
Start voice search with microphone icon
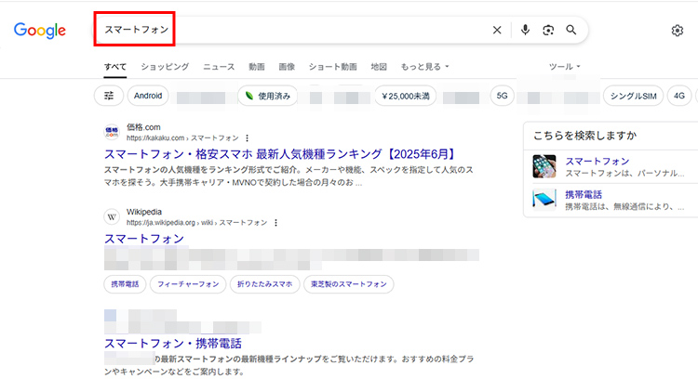[525, 30]
